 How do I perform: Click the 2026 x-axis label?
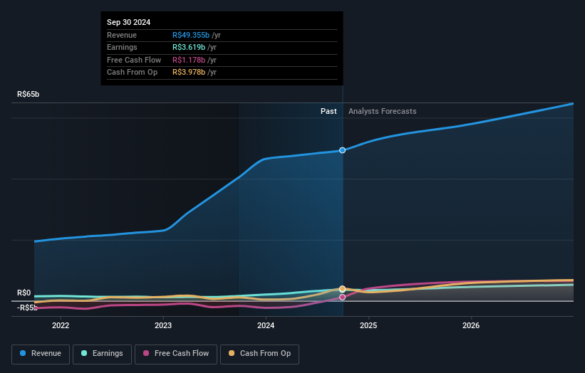pos(471,325)
